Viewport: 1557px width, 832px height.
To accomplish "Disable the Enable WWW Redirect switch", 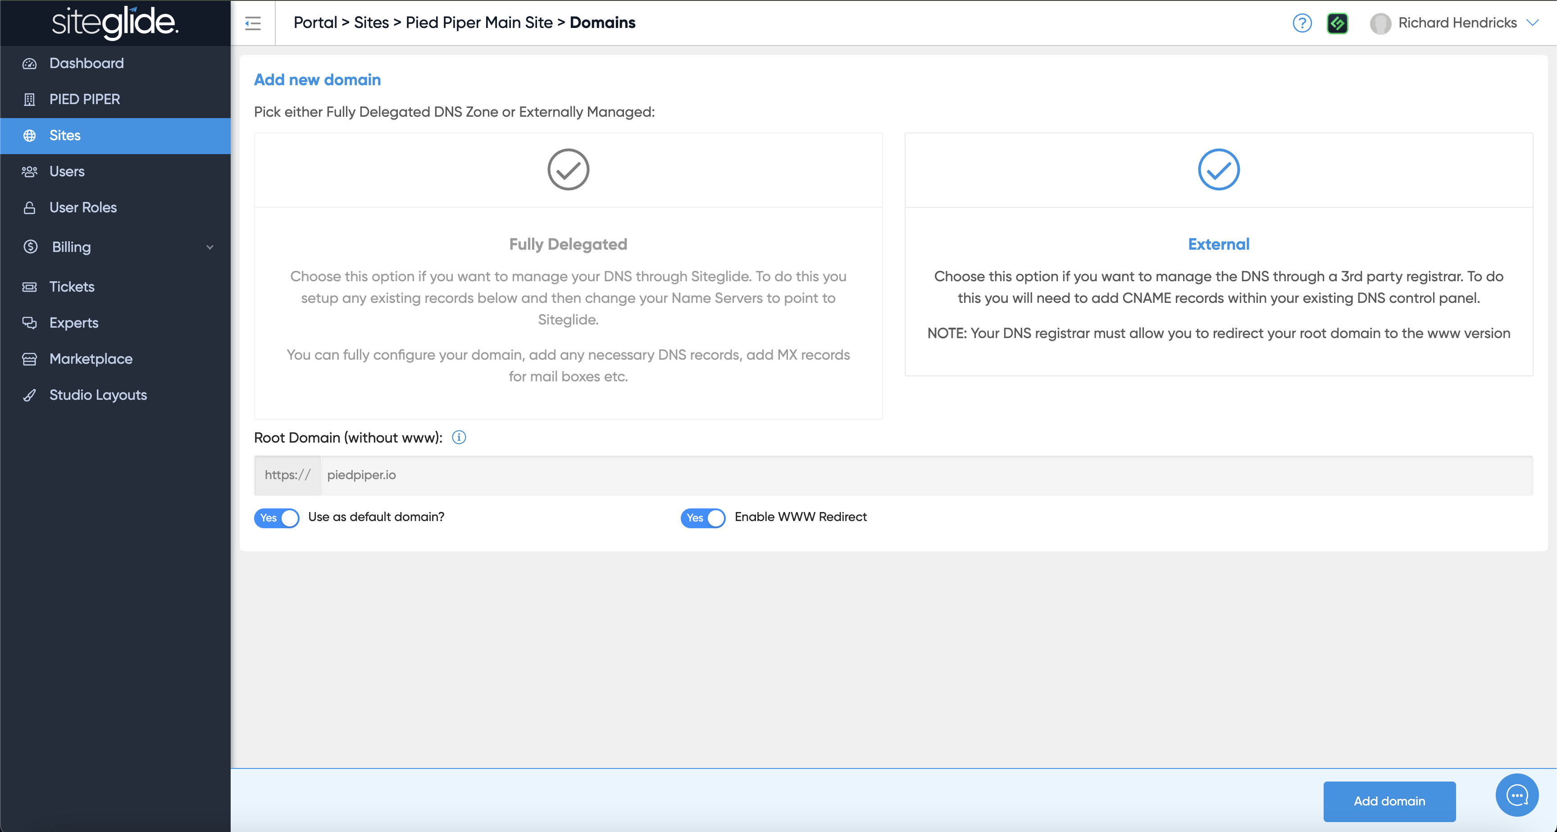I will click(x=703, y=517).
